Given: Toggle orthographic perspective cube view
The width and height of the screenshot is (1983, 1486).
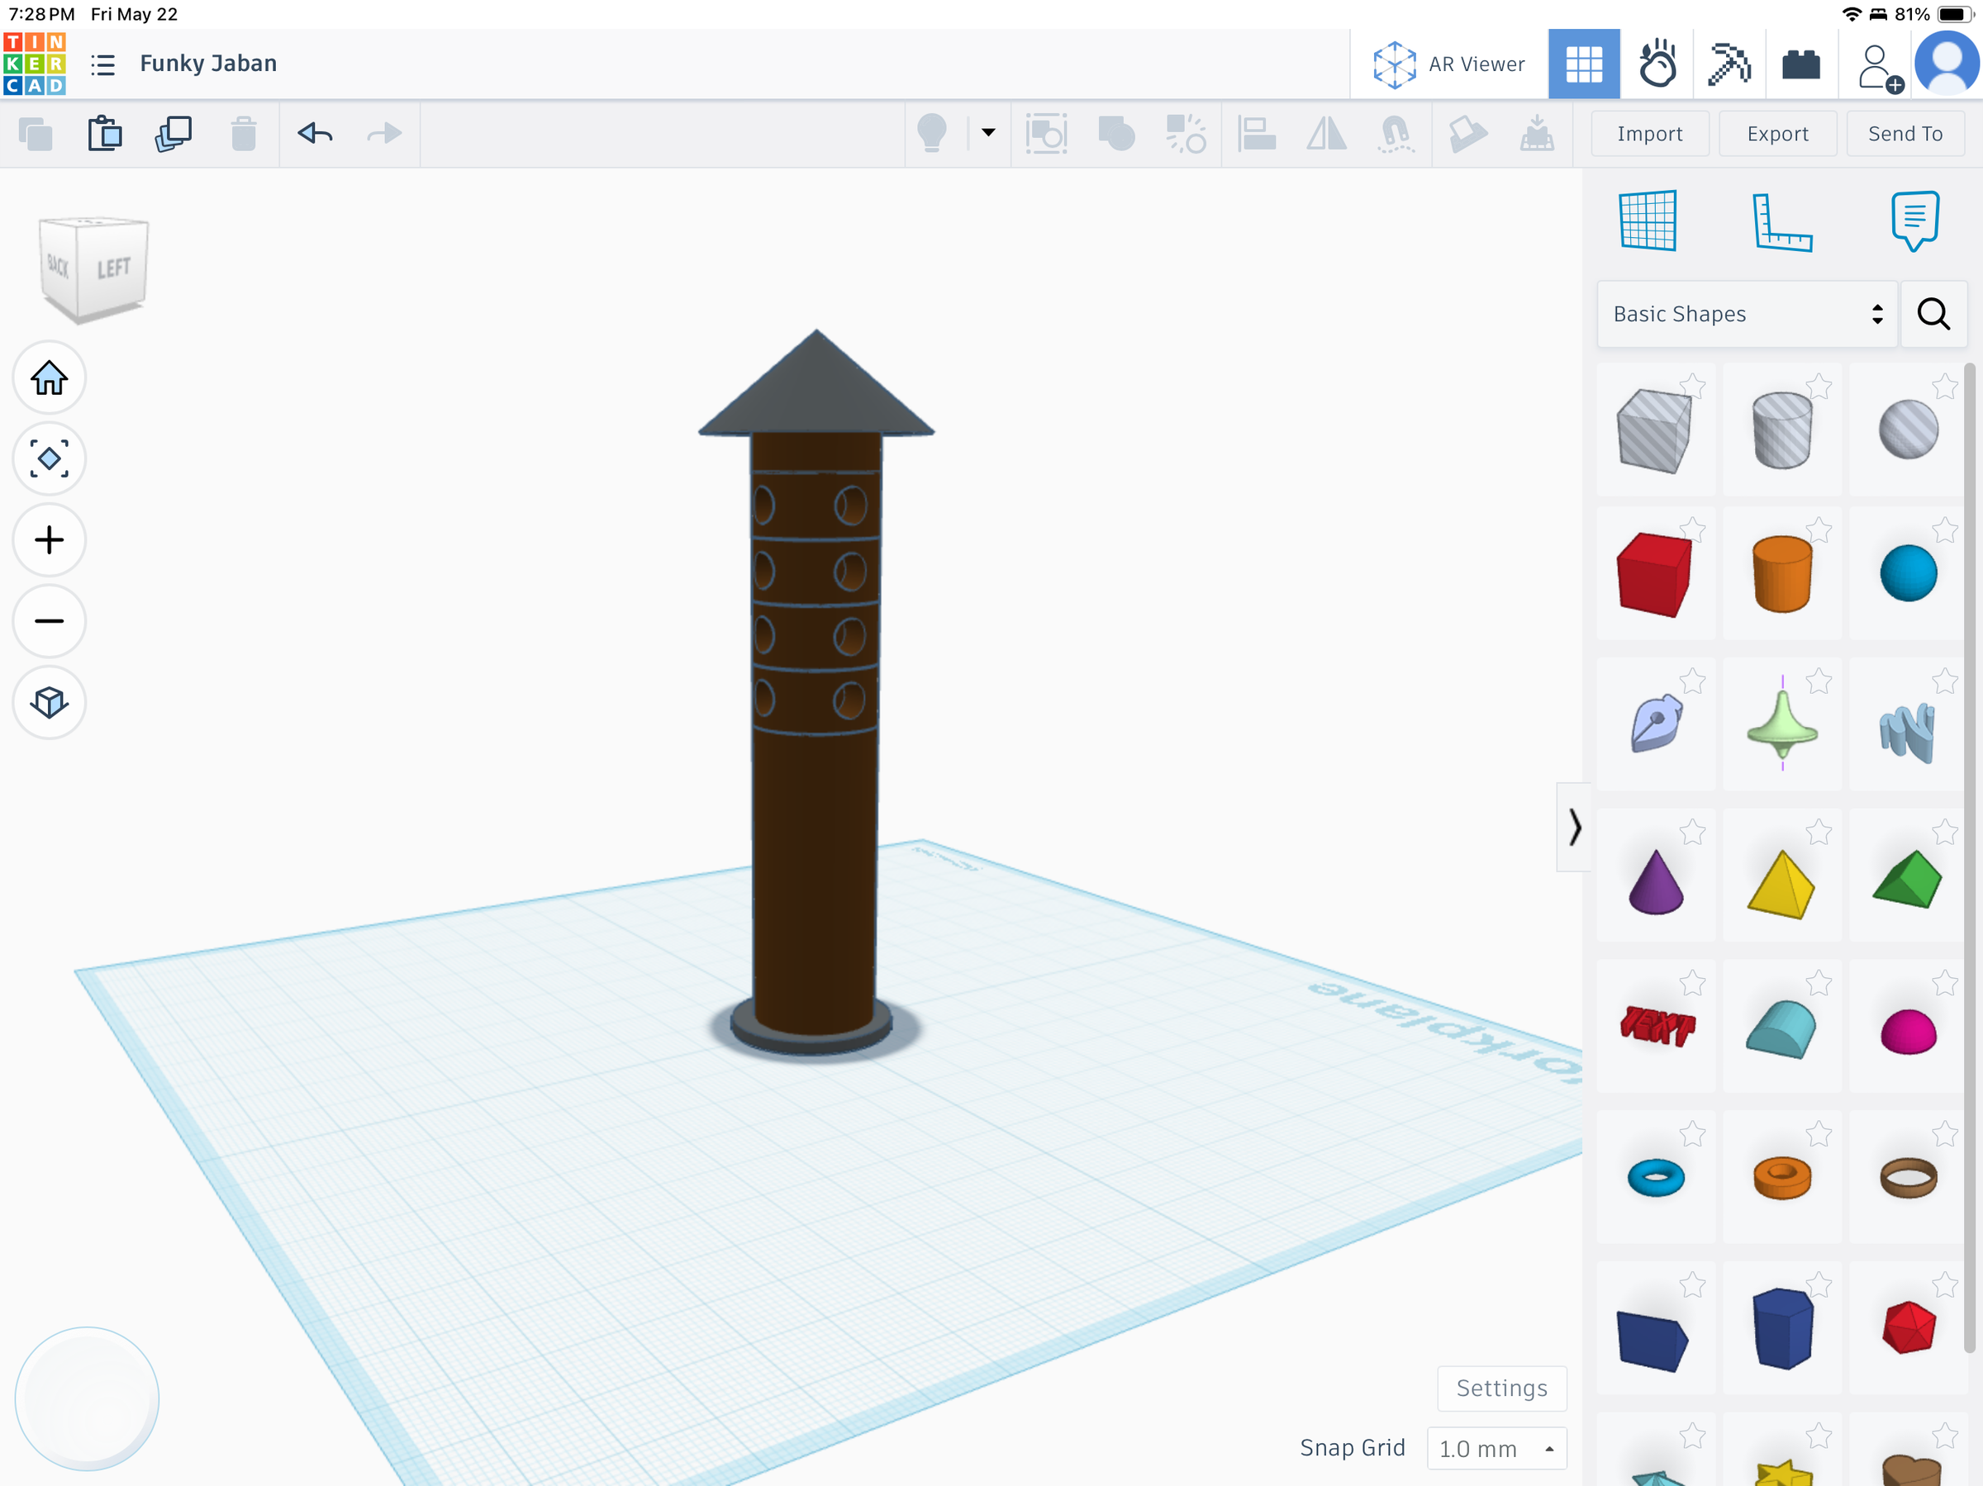Looking at the screenshot, I should coord(50,702).
